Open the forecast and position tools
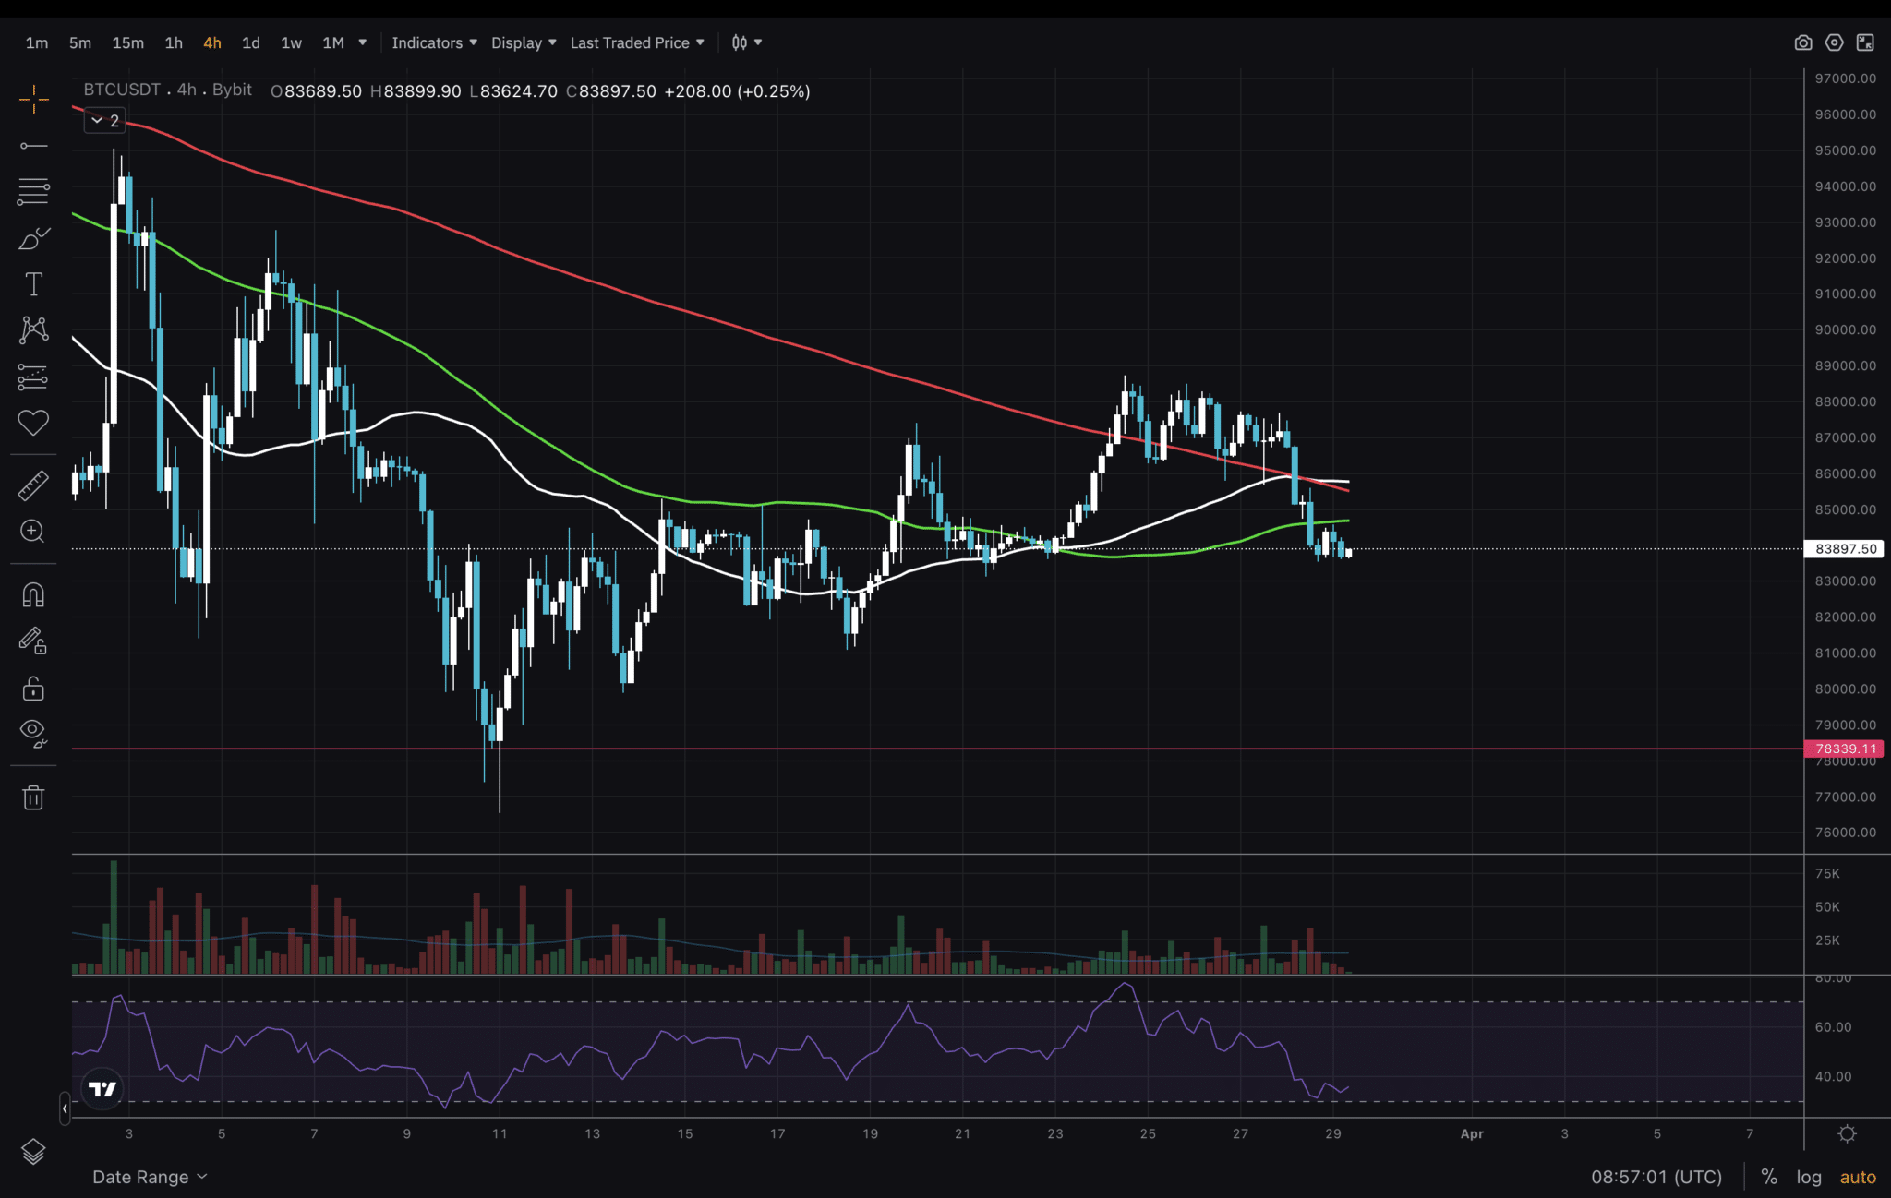 [x=33, y=377]
